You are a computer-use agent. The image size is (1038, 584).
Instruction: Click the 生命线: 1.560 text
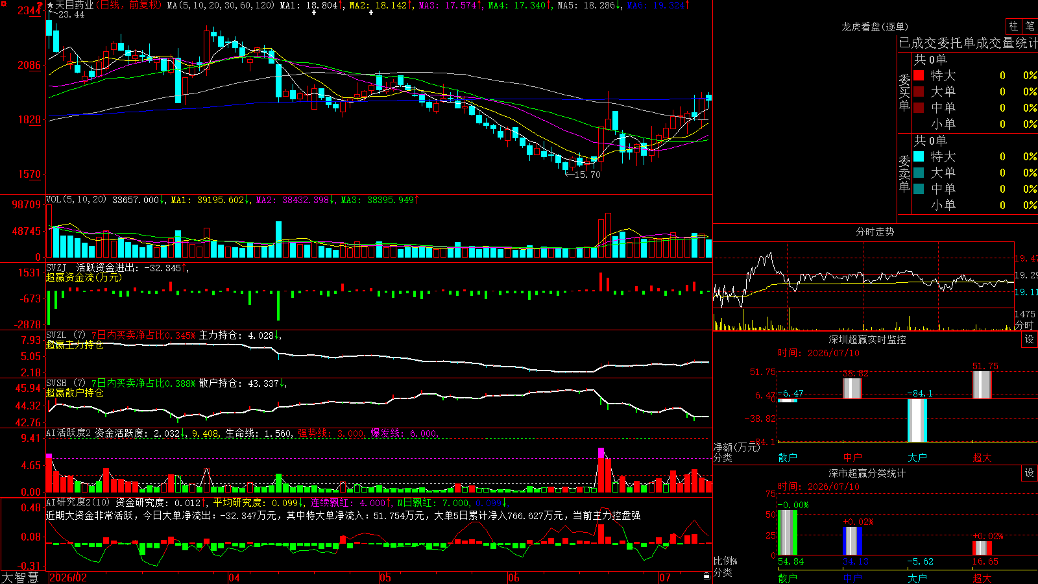click(258, 433)
